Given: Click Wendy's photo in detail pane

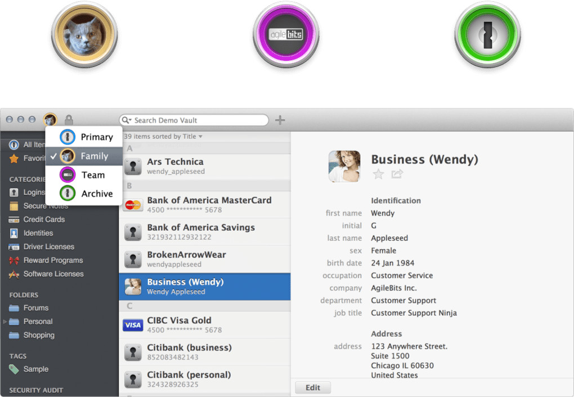Looking at the screenshot, I should pyautogui.click(x=344, y=166).
